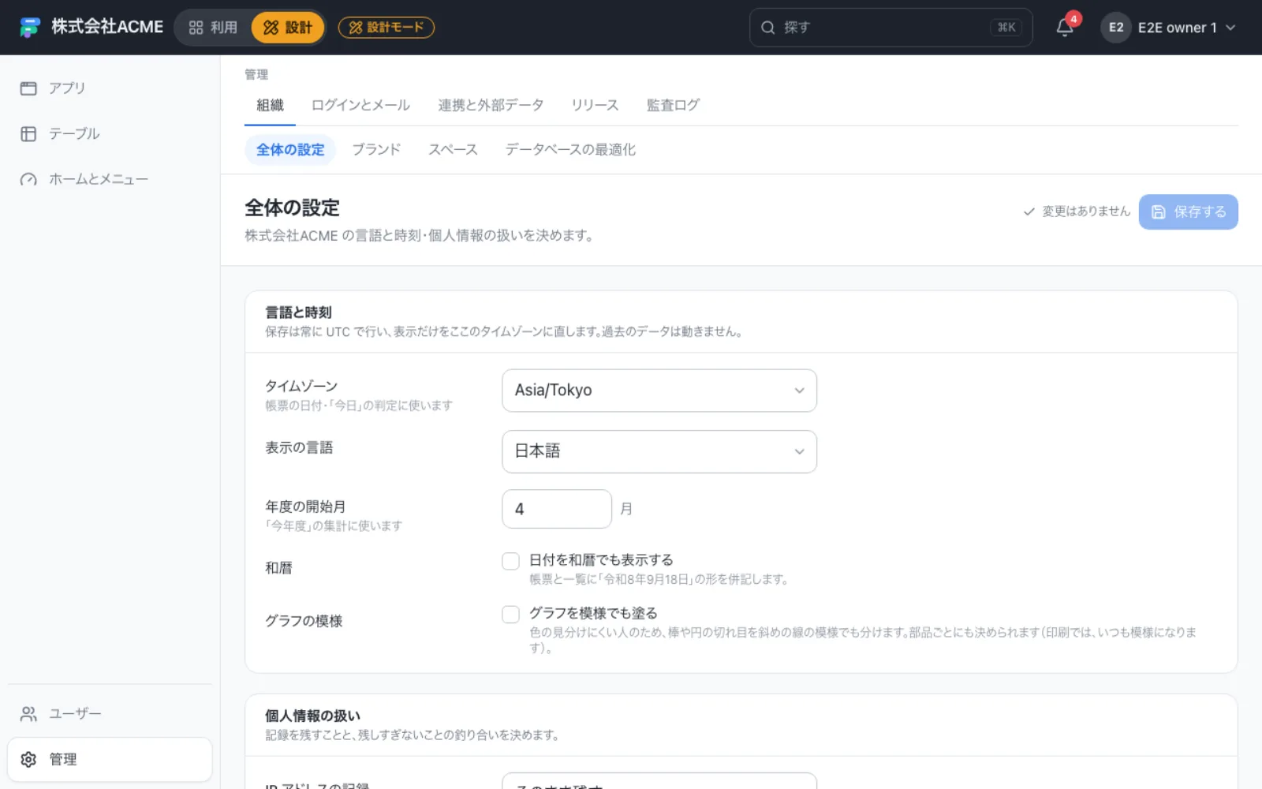Viewport: 1262px width, 789px height.
Task: Enable グラフを模様でも塗る checkbox
Action: [x=511, y=615]
